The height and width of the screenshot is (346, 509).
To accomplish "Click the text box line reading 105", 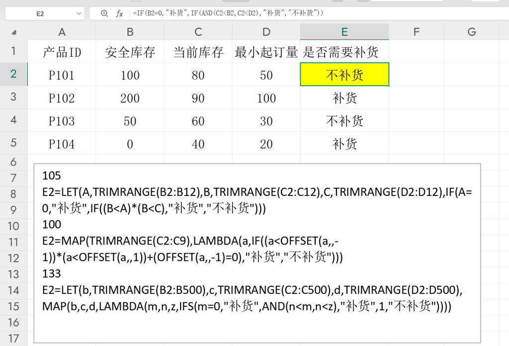I will pyautogui.click(x=52, y=175).
